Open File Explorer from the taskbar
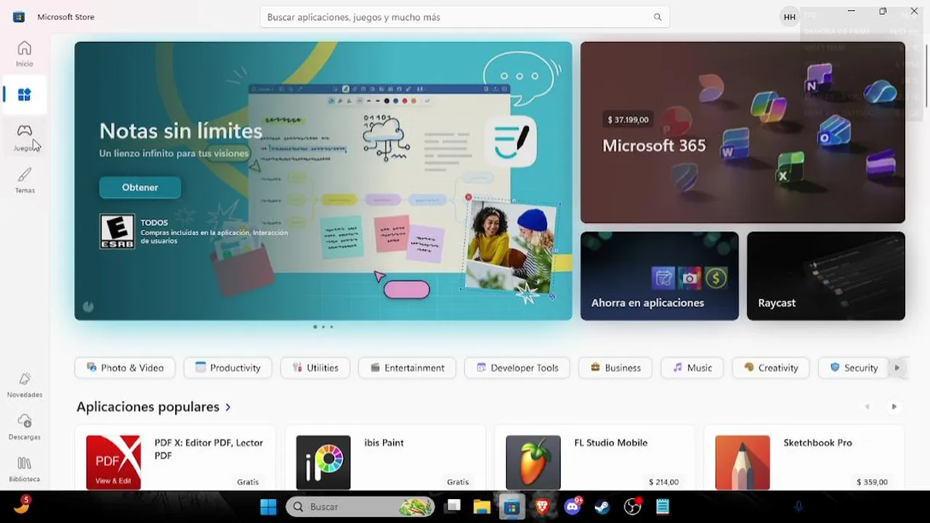Image resolution: width=930 pixels, height=523 pixels. pyautogui.click(x=482, y=506)
